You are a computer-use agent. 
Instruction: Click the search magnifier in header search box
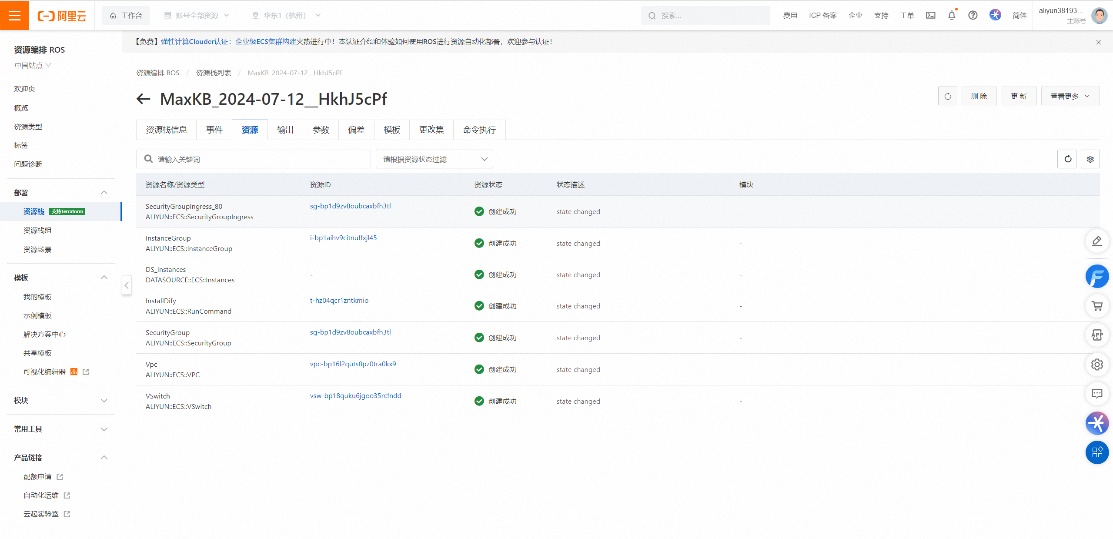(652, 16)
